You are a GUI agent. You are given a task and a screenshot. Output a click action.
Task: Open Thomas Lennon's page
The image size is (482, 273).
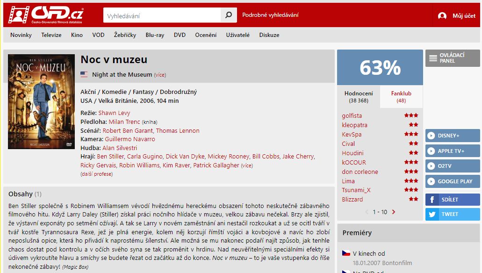(x=178, y=130)
